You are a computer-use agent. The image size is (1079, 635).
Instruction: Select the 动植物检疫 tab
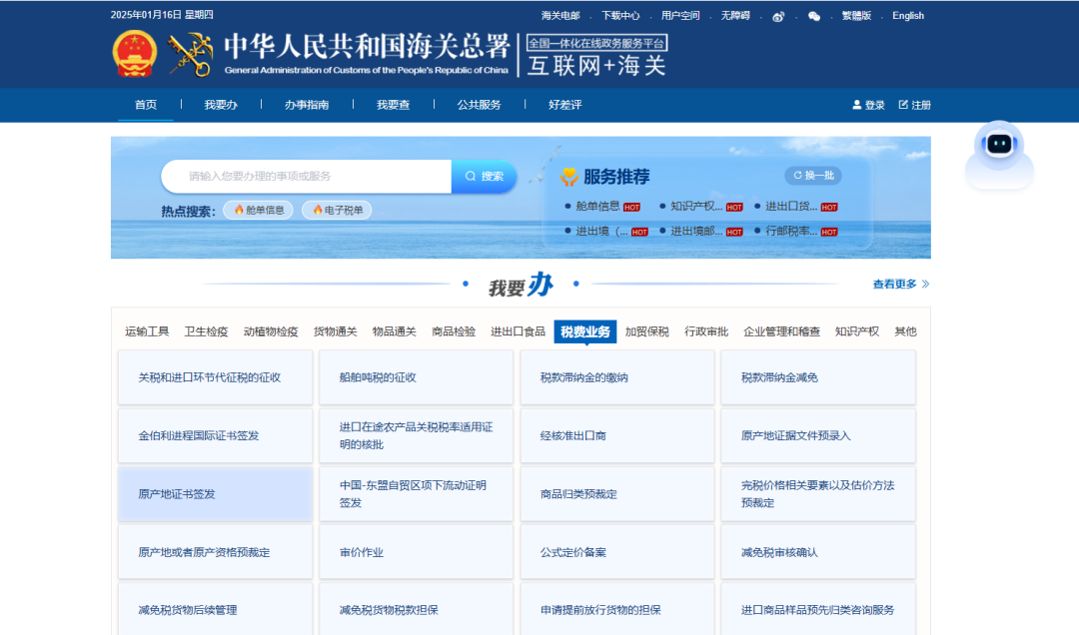point(271,331)
